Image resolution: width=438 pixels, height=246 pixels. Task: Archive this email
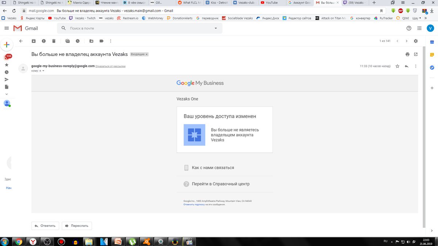pyautogui.click(x=34, y=41)
